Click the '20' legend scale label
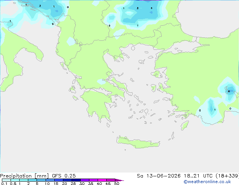The height and width of the screenshot is (185, 239). pos(64,183)
